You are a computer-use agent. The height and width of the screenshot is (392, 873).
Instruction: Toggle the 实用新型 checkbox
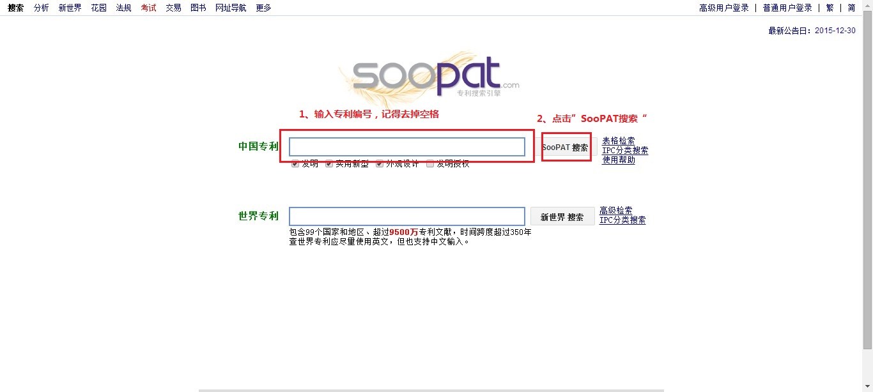pos(328,164)
